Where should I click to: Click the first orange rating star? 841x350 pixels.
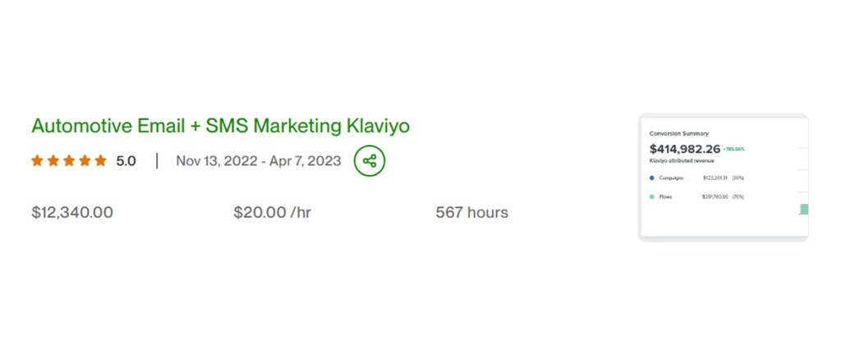tap(37, 161)
